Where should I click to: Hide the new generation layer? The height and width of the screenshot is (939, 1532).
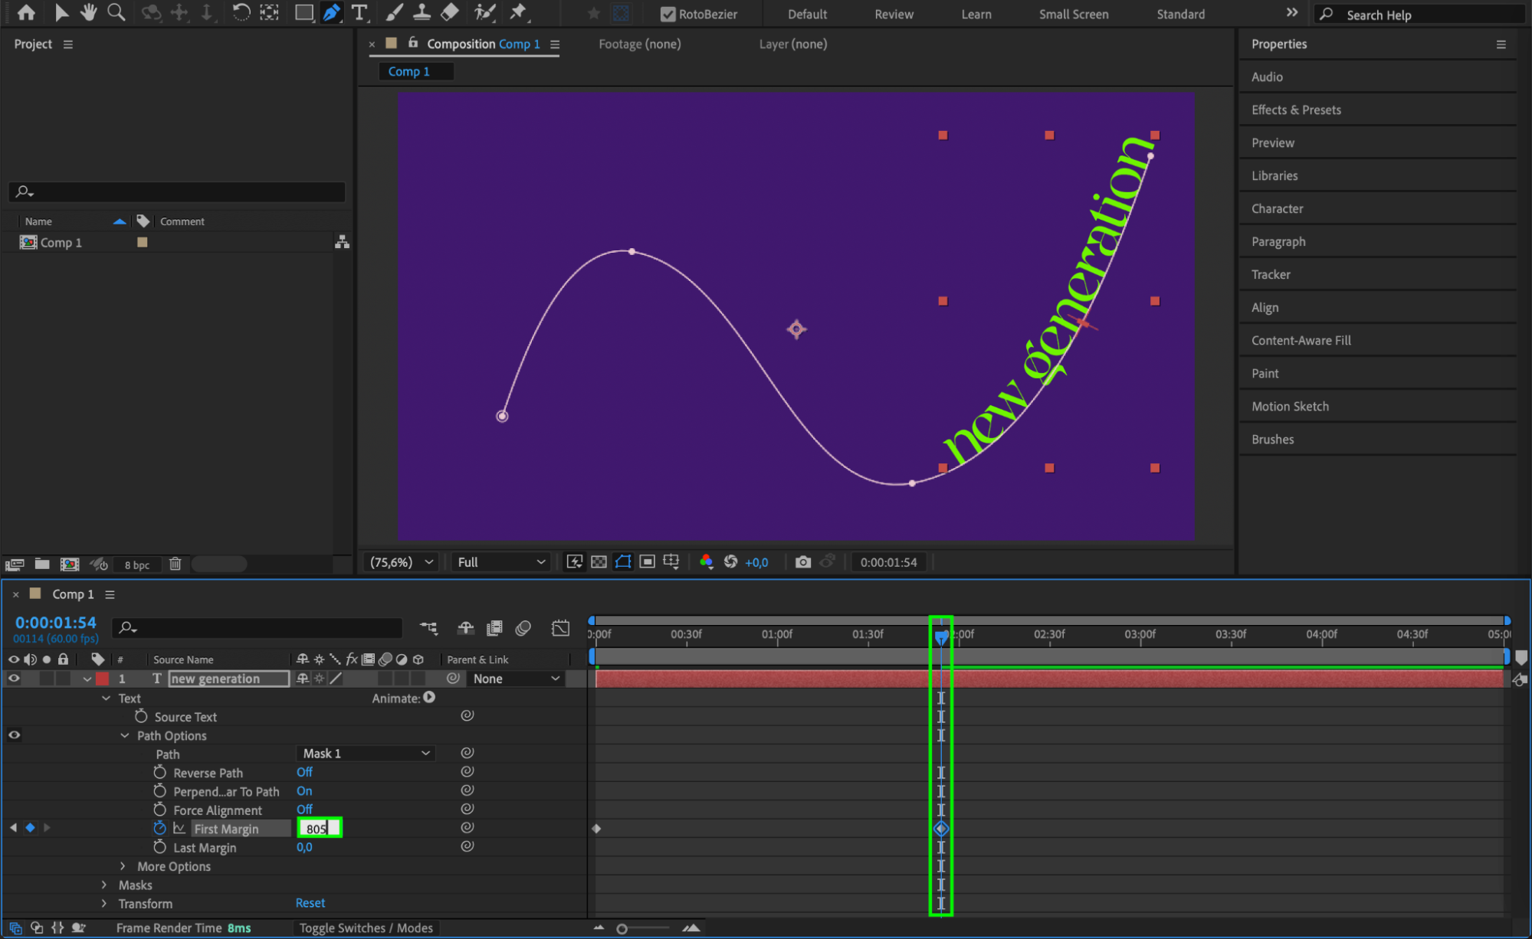pyautogui.click(x=14, y=679)
